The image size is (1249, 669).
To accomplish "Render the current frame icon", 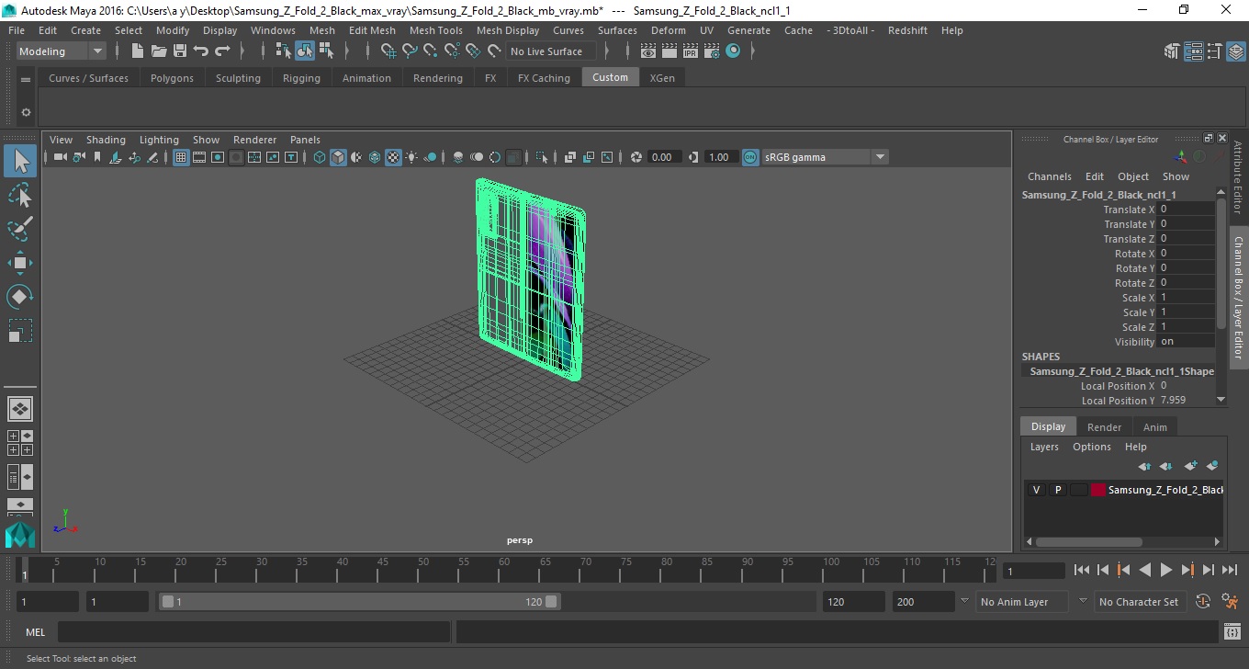I will pos(670,51).
